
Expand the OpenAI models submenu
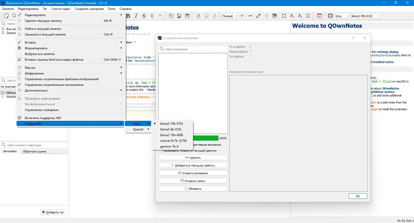pyautogui.click(x=138, y=129)
